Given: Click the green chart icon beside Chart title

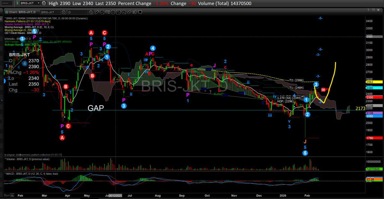Looking at the screenshot, I should pyautogui.click(x=6, y=12).
